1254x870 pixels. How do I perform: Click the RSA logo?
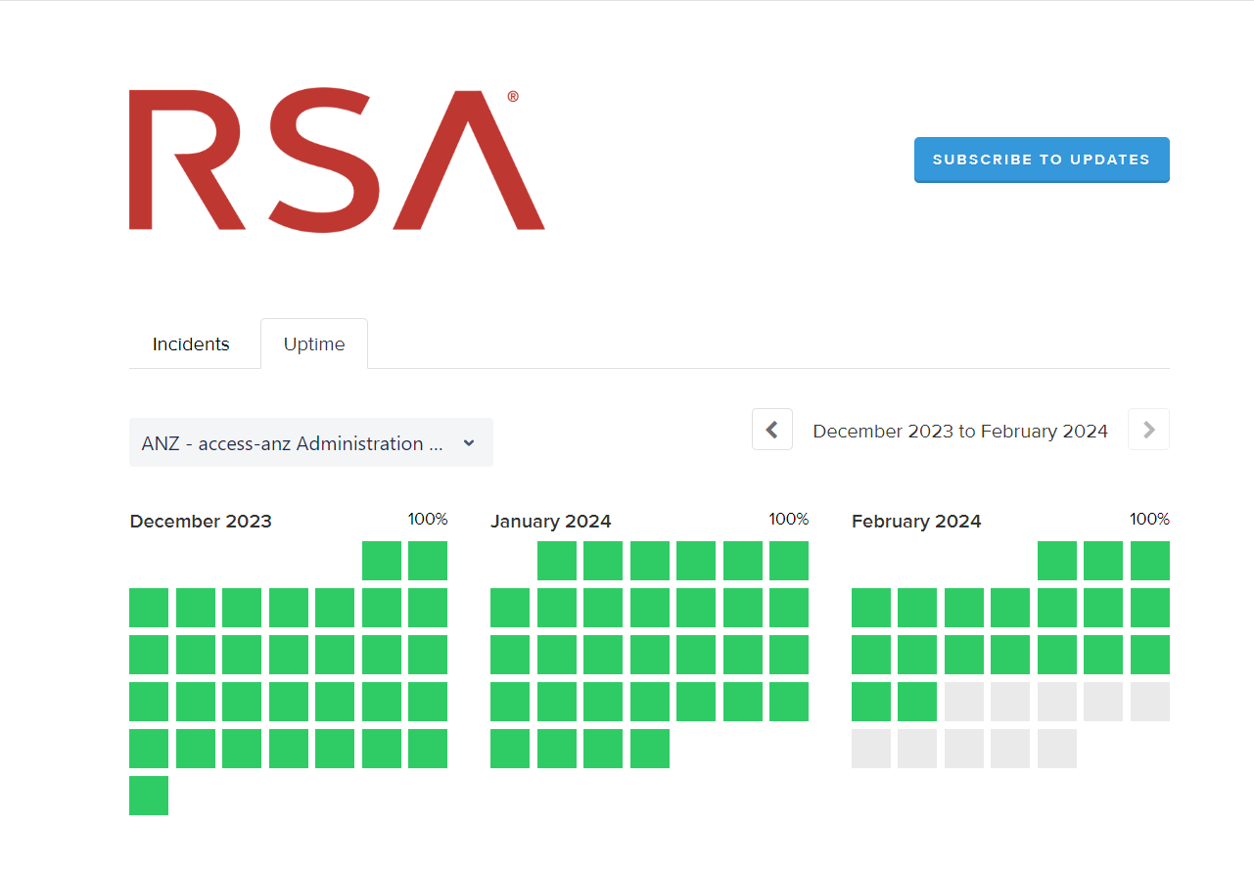(337, 160)
